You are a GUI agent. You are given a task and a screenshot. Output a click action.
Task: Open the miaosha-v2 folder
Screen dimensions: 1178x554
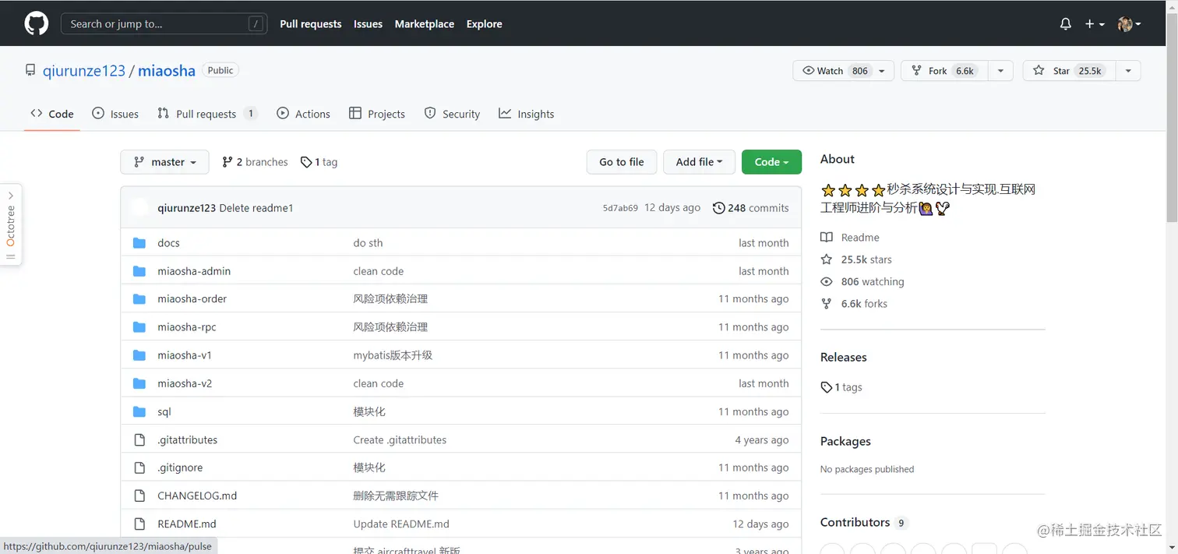[185, 383]
